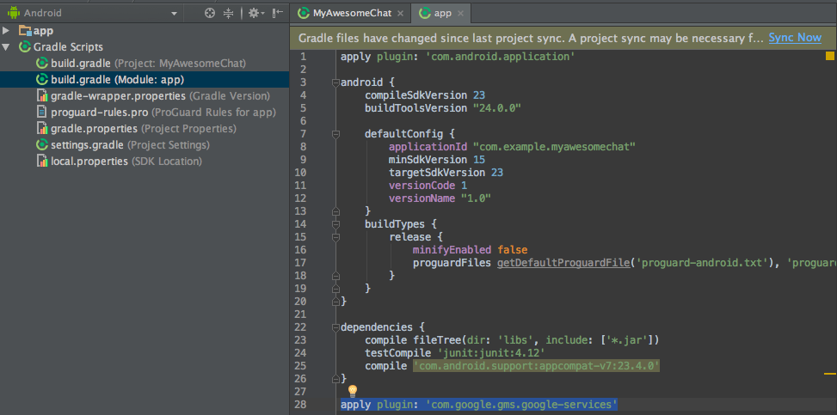This screenshot has width=837, height=415.
Task: Click properties icon beside gradle.properties
Action: pyautogui.click(x=41, y=129)
